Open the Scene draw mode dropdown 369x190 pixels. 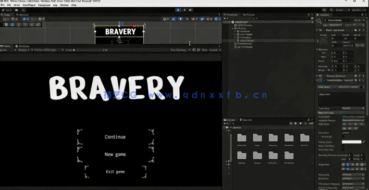(x=166, y=19)
